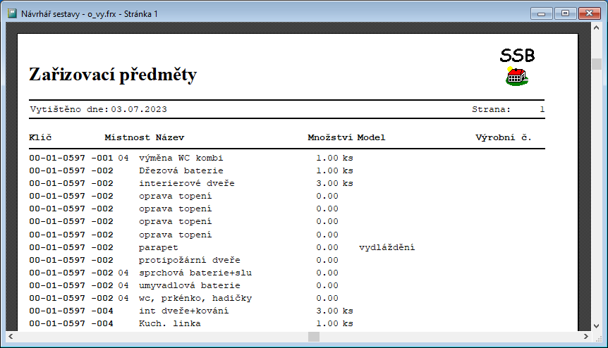Close the Návrhář sestavy window
The image size is (608, 348).
pyautogui.click(x=588, y=13)
